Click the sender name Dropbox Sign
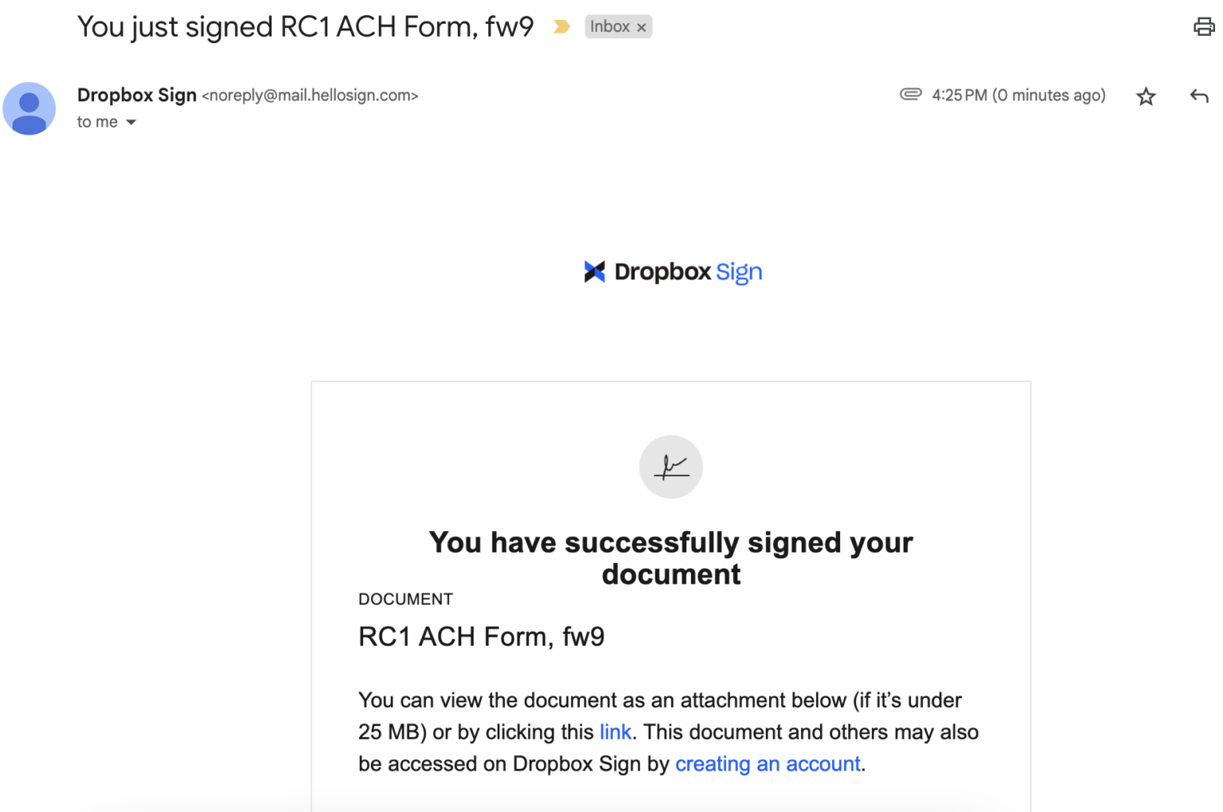This screenshot has height=812, width=1223. (x=137, y=96)
